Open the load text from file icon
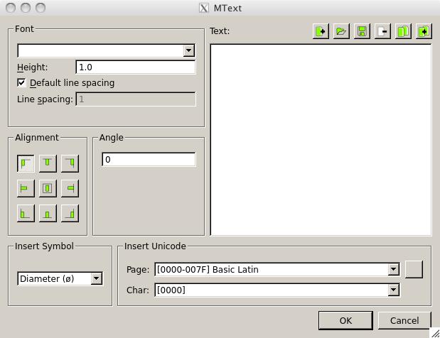 click(341, 31)
